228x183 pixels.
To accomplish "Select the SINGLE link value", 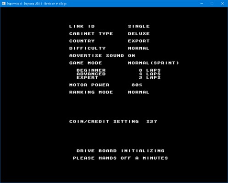I will pyautogui.click(x=139, y=27).
